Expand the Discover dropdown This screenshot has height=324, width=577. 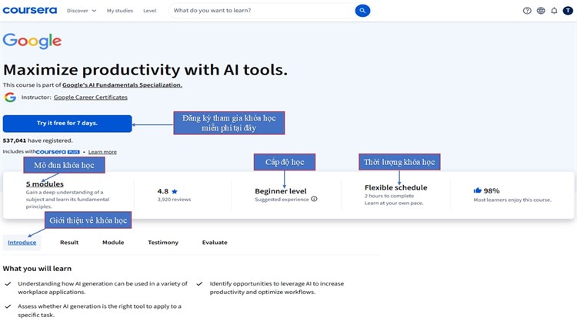pyautogui.click(x=82, y=11)
